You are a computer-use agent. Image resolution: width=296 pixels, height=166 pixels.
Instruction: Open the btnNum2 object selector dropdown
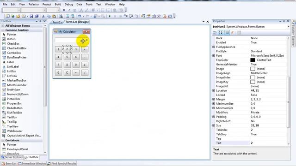click(288, 27)
